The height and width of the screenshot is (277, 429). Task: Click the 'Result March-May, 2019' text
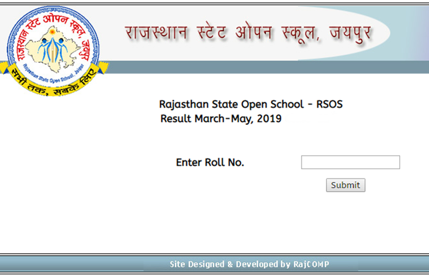click(221, 119)
